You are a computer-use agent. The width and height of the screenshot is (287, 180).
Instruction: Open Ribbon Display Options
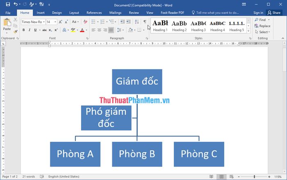pyautogui.click(x=244, y=4)
